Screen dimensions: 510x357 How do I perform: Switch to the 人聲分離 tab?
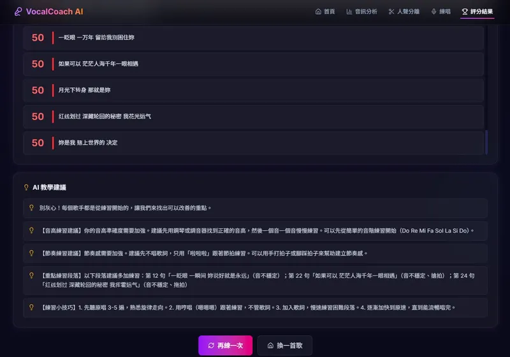[x=404, y=11]
